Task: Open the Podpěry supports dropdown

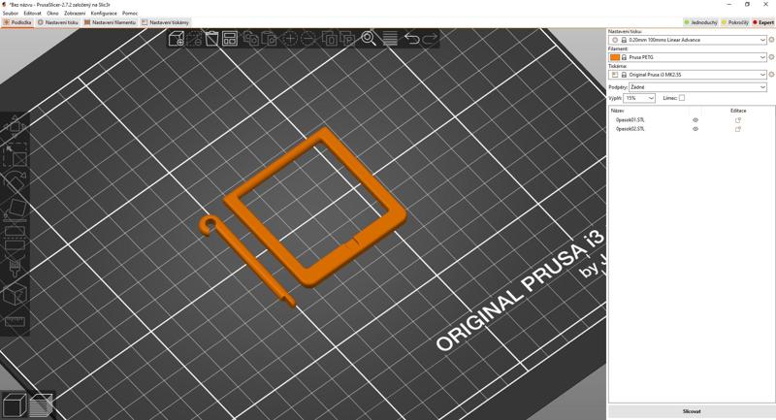Action: point(697,87)
